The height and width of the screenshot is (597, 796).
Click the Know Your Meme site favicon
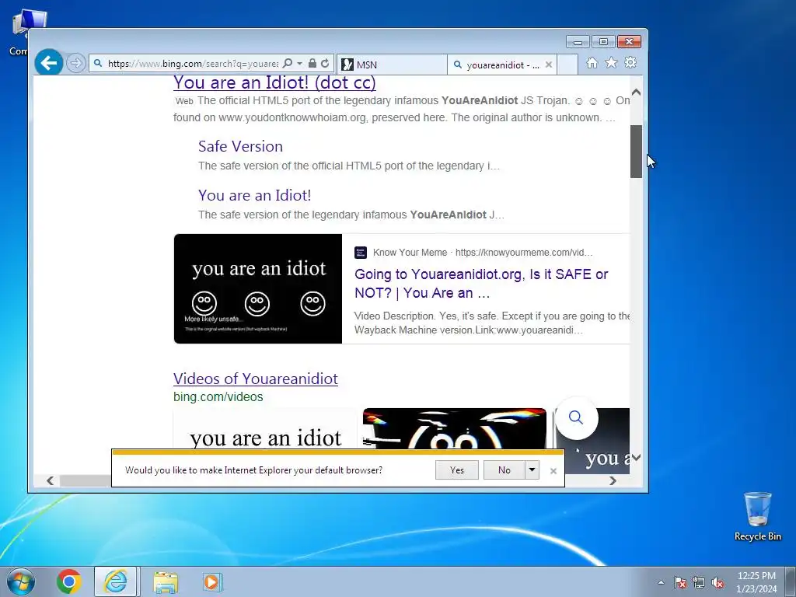(361, 253)
